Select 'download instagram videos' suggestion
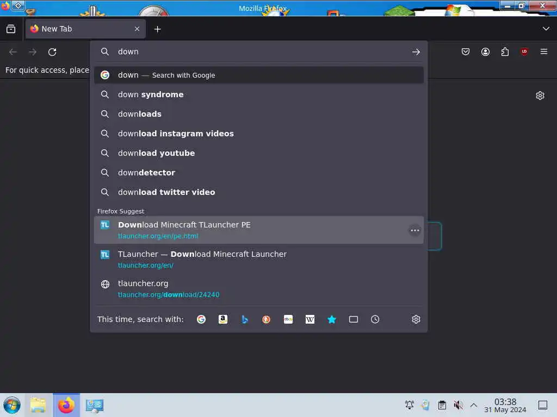The width and height of the screenshot is (557, 417). point(258,134)
